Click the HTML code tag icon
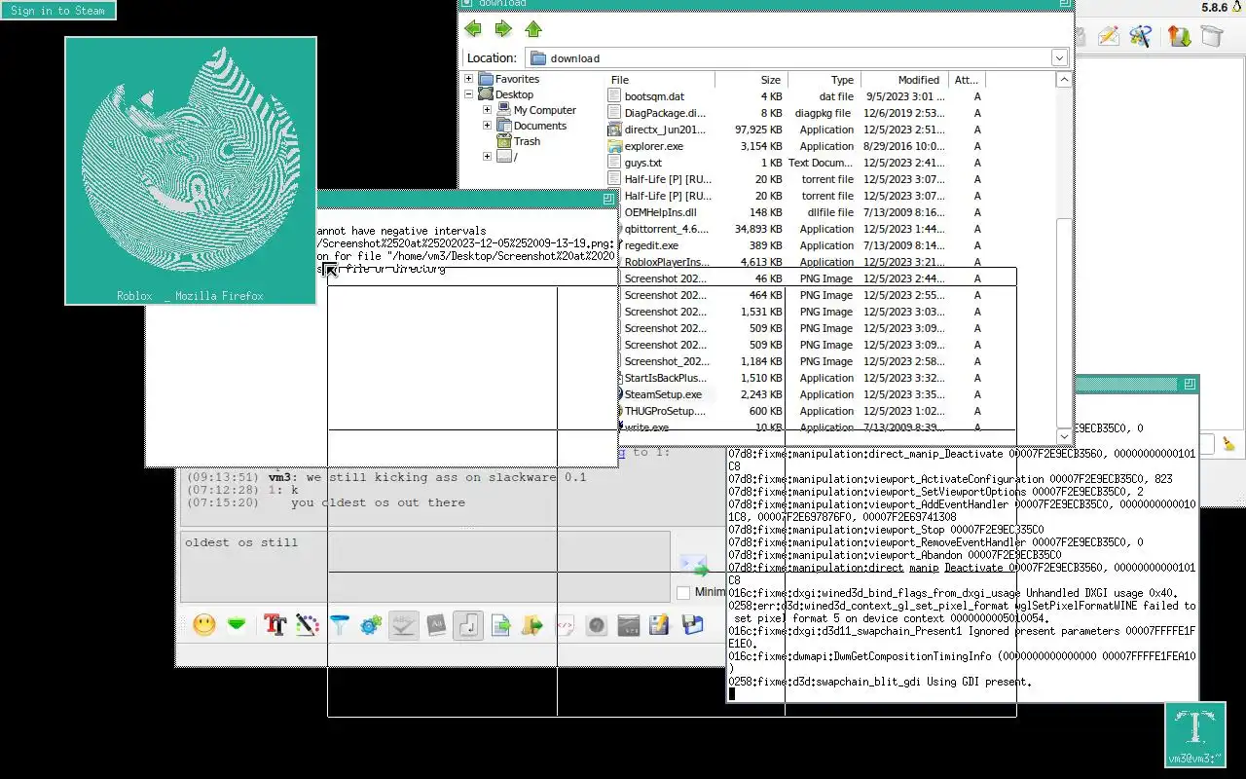 [x=565, y=625]
